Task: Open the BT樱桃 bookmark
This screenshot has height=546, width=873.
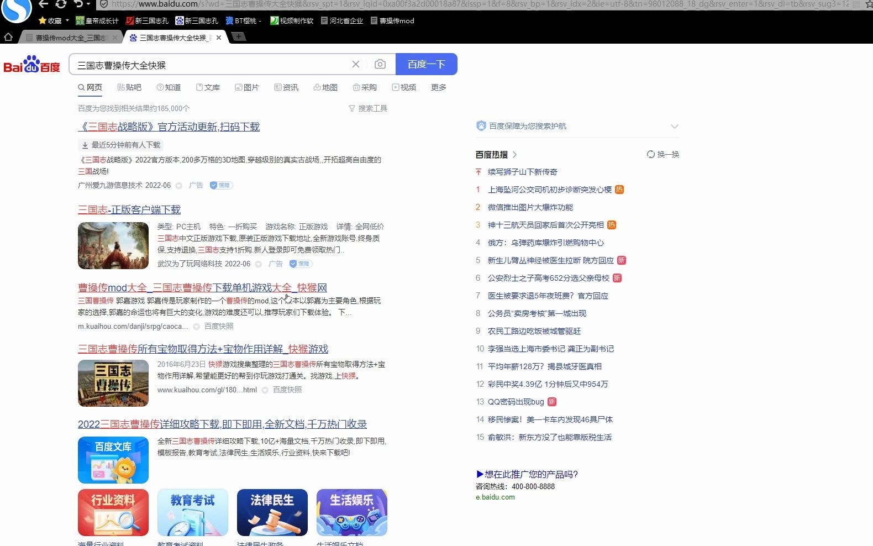Action: coord(244,20)
